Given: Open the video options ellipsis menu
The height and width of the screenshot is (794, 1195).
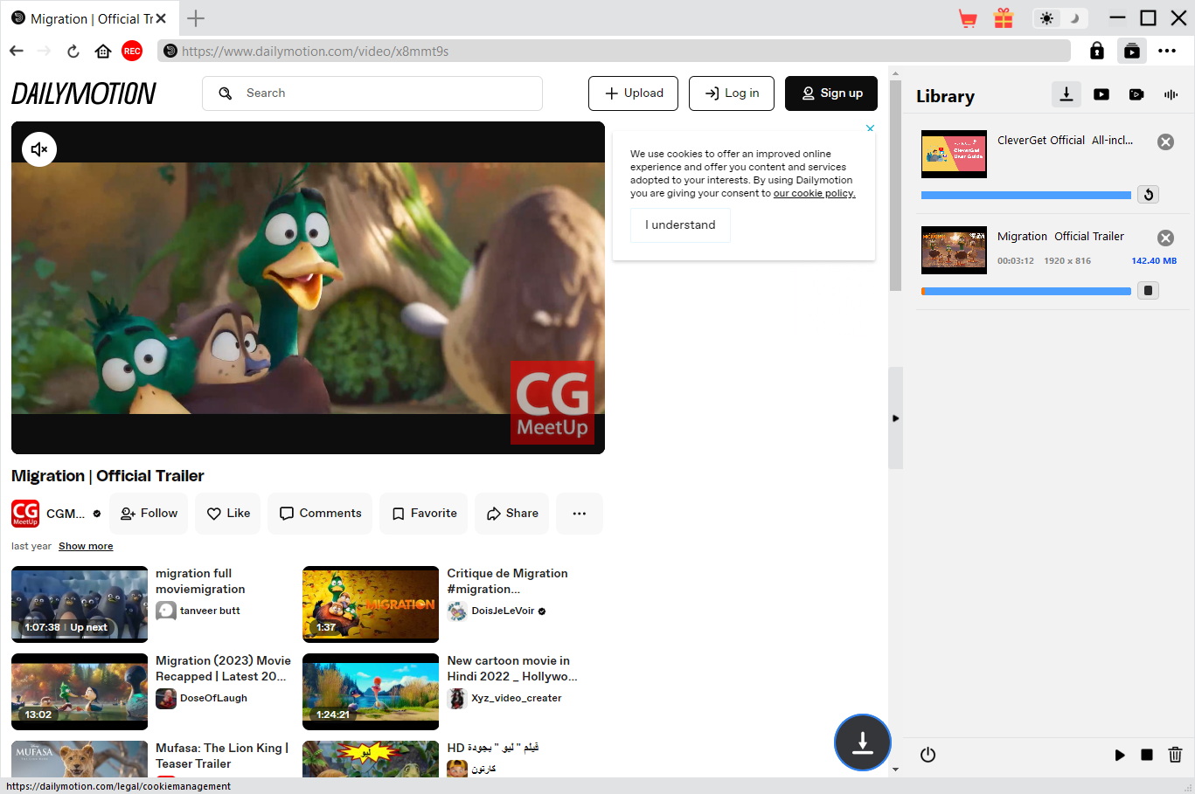Looking at the screenshot, I should 580,514.
